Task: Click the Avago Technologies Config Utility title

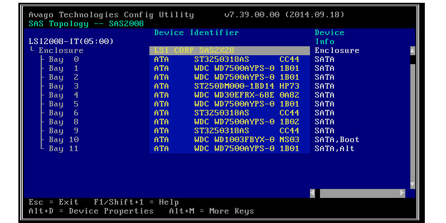Action: pyautogui.click(x=111, y=15)
